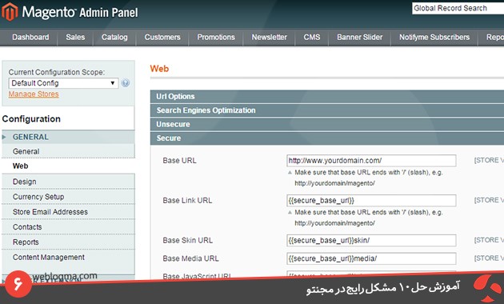
Task: Select Store Email Addresses in the sidebar
Action: [68, 212]
